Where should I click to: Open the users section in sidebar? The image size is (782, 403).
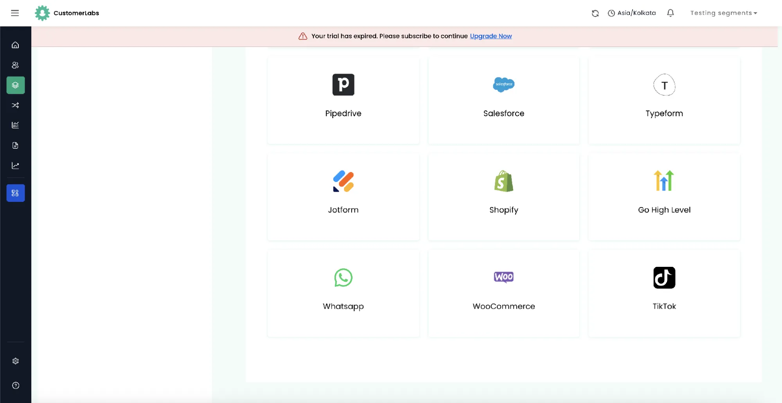(15, 65)
